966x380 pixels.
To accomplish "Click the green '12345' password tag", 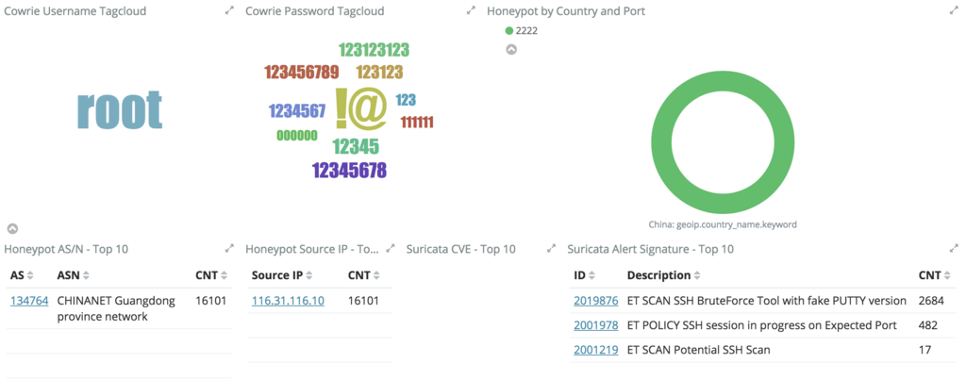I will [356, 146].
